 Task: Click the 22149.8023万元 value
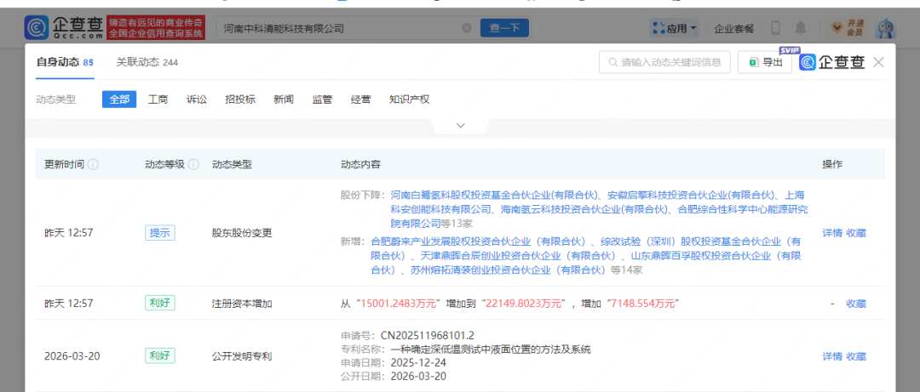(x=525, y=304)
